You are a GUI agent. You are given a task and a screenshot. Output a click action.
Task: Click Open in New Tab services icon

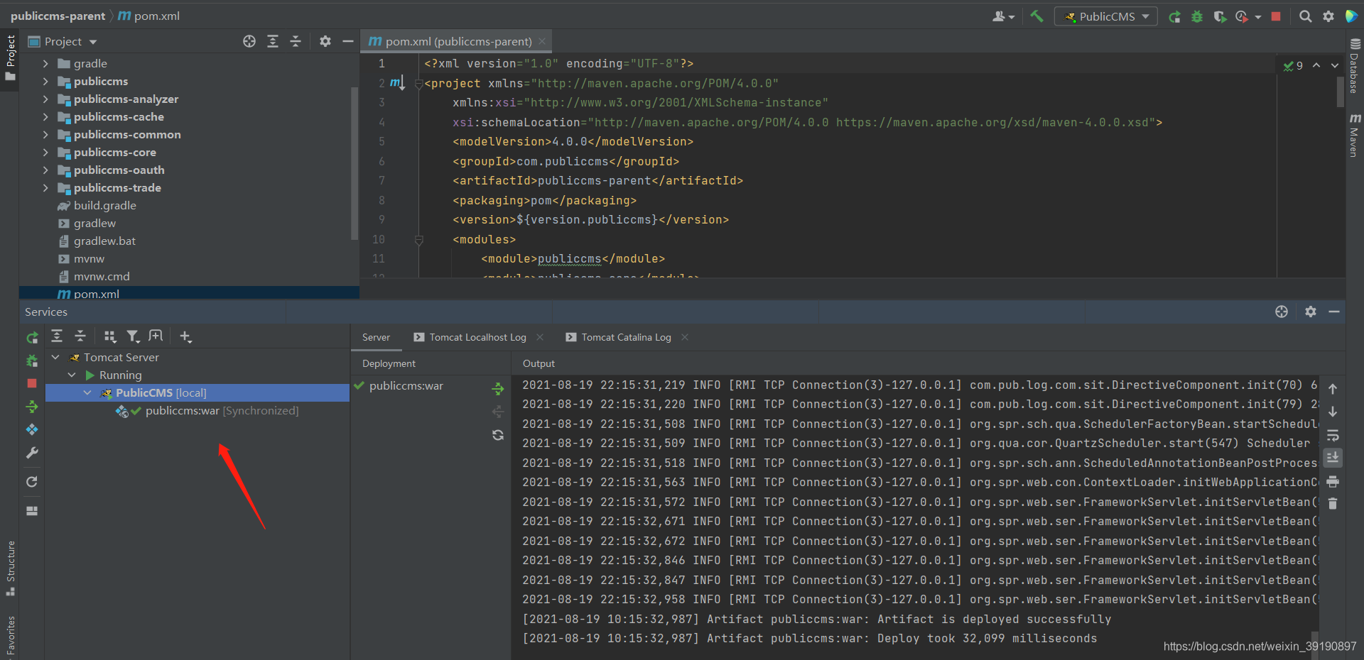click(156, 336)
